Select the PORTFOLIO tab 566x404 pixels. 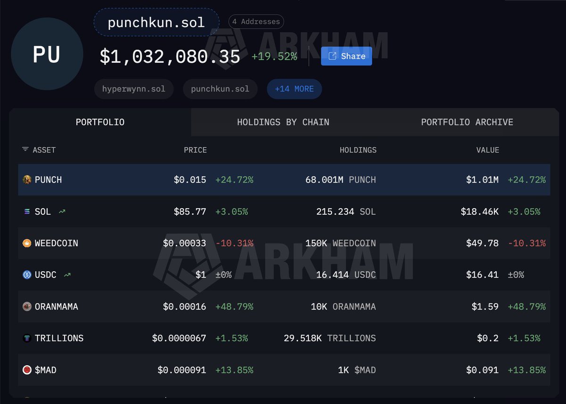[100, 122]
